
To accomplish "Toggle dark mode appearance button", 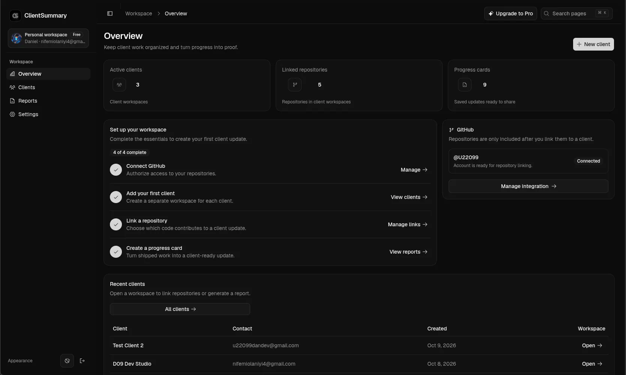I will pyautogui.click(x=67, y=361).
